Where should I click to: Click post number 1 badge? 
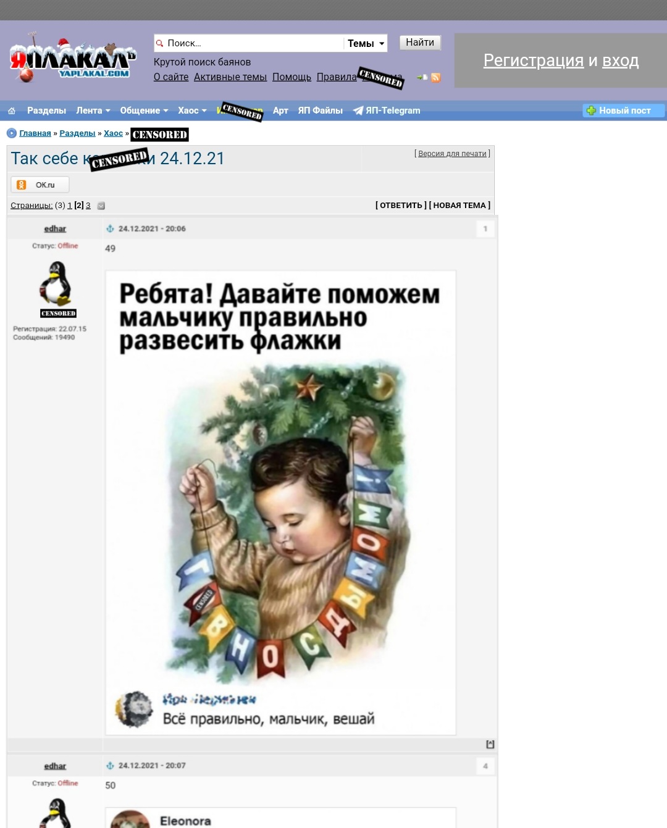click(485, 229)
